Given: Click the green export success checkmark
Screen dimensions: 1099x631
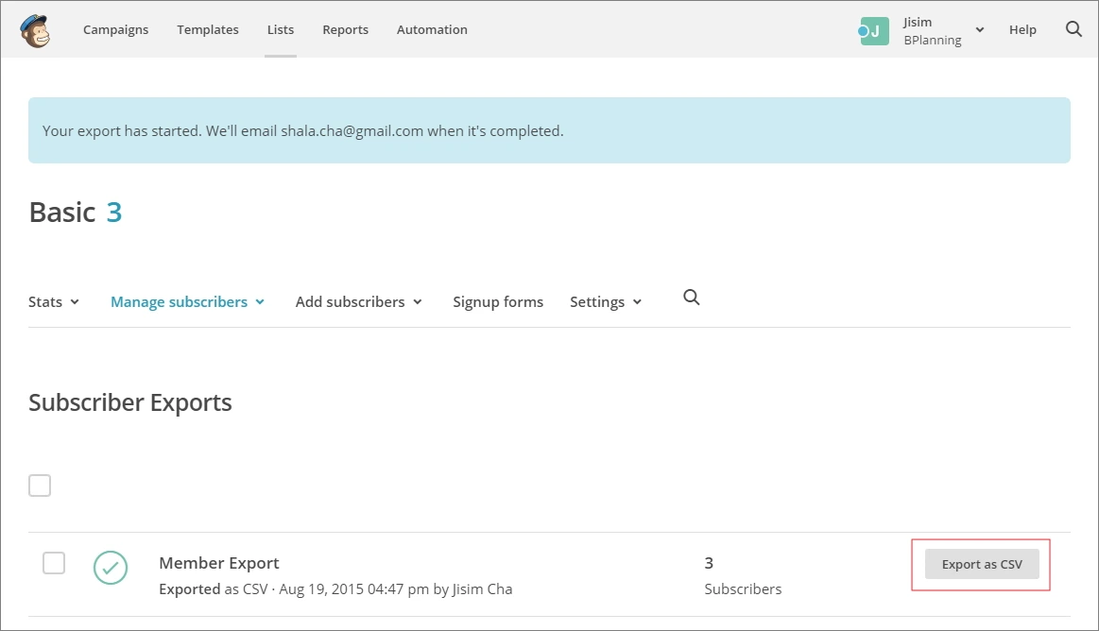Looking at the screenshot, I should click(x=111, y=568).
